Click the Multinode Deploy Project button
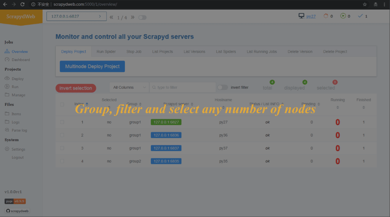The height and width of the screenshot is (217, 390). 92,66
